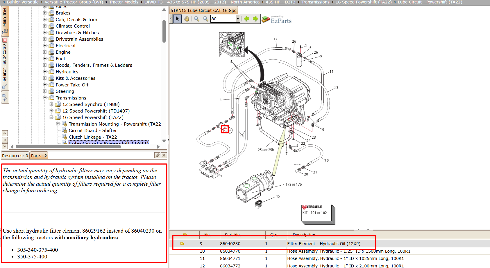Select 12 Speed Powershift (TD1407) in tree
This screenshot has height=268, width=490.
coord(96,111)
